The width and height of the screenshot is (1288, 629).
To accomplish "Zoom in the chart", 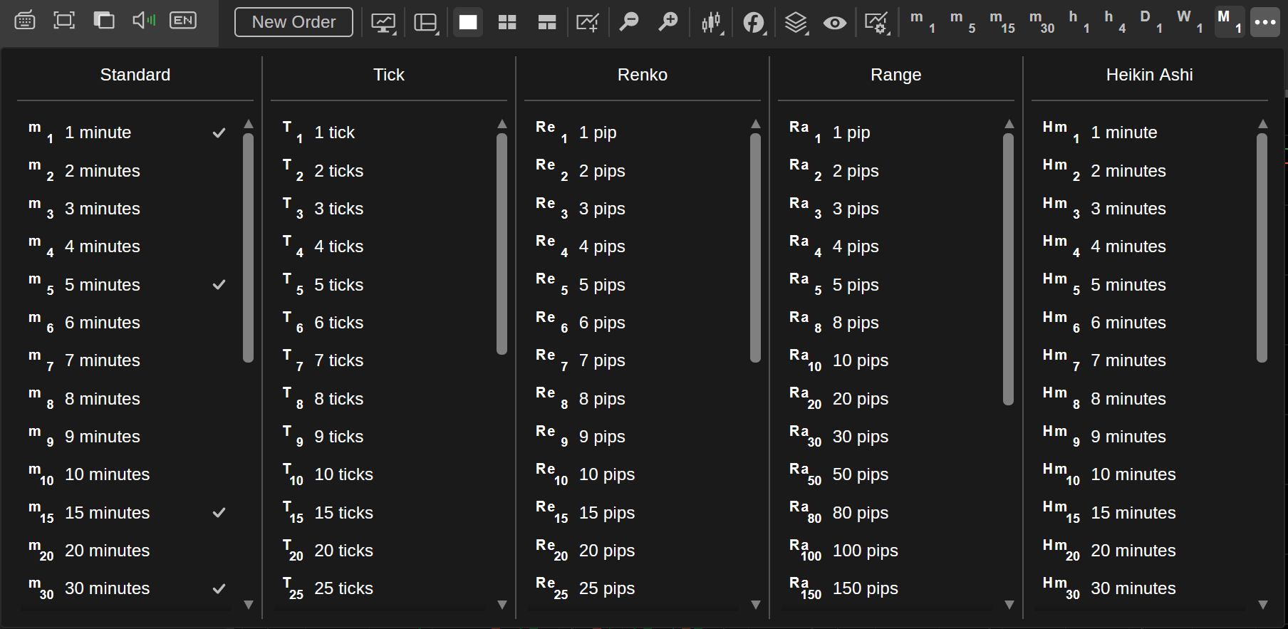I will (x=668, y=22).
